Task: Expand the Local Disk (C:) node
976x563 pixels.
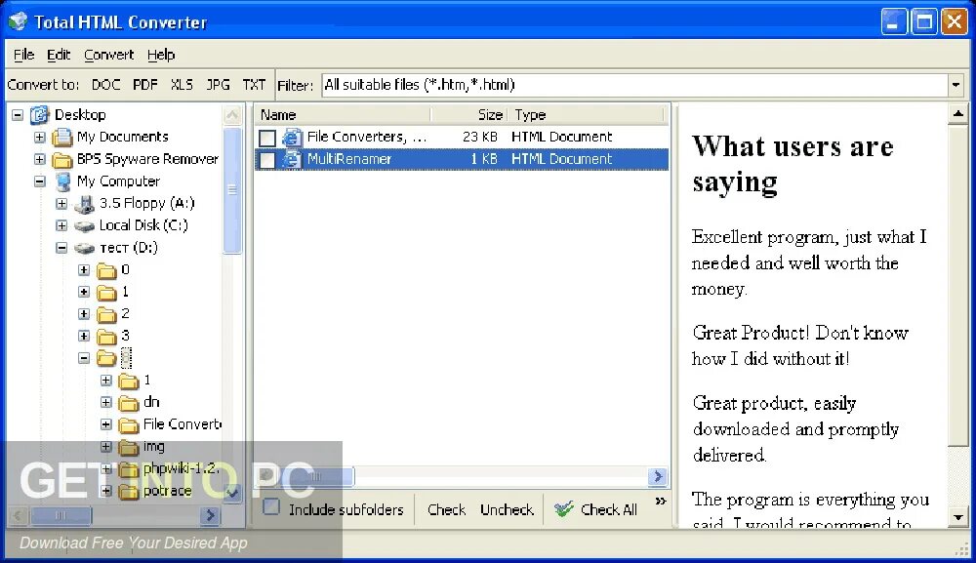Action: (61, 225)
